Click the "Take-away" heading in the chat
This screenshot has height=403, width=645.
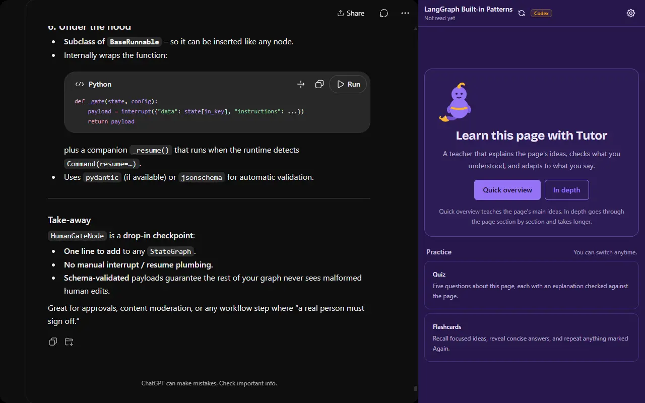click(x=70, y=220)
